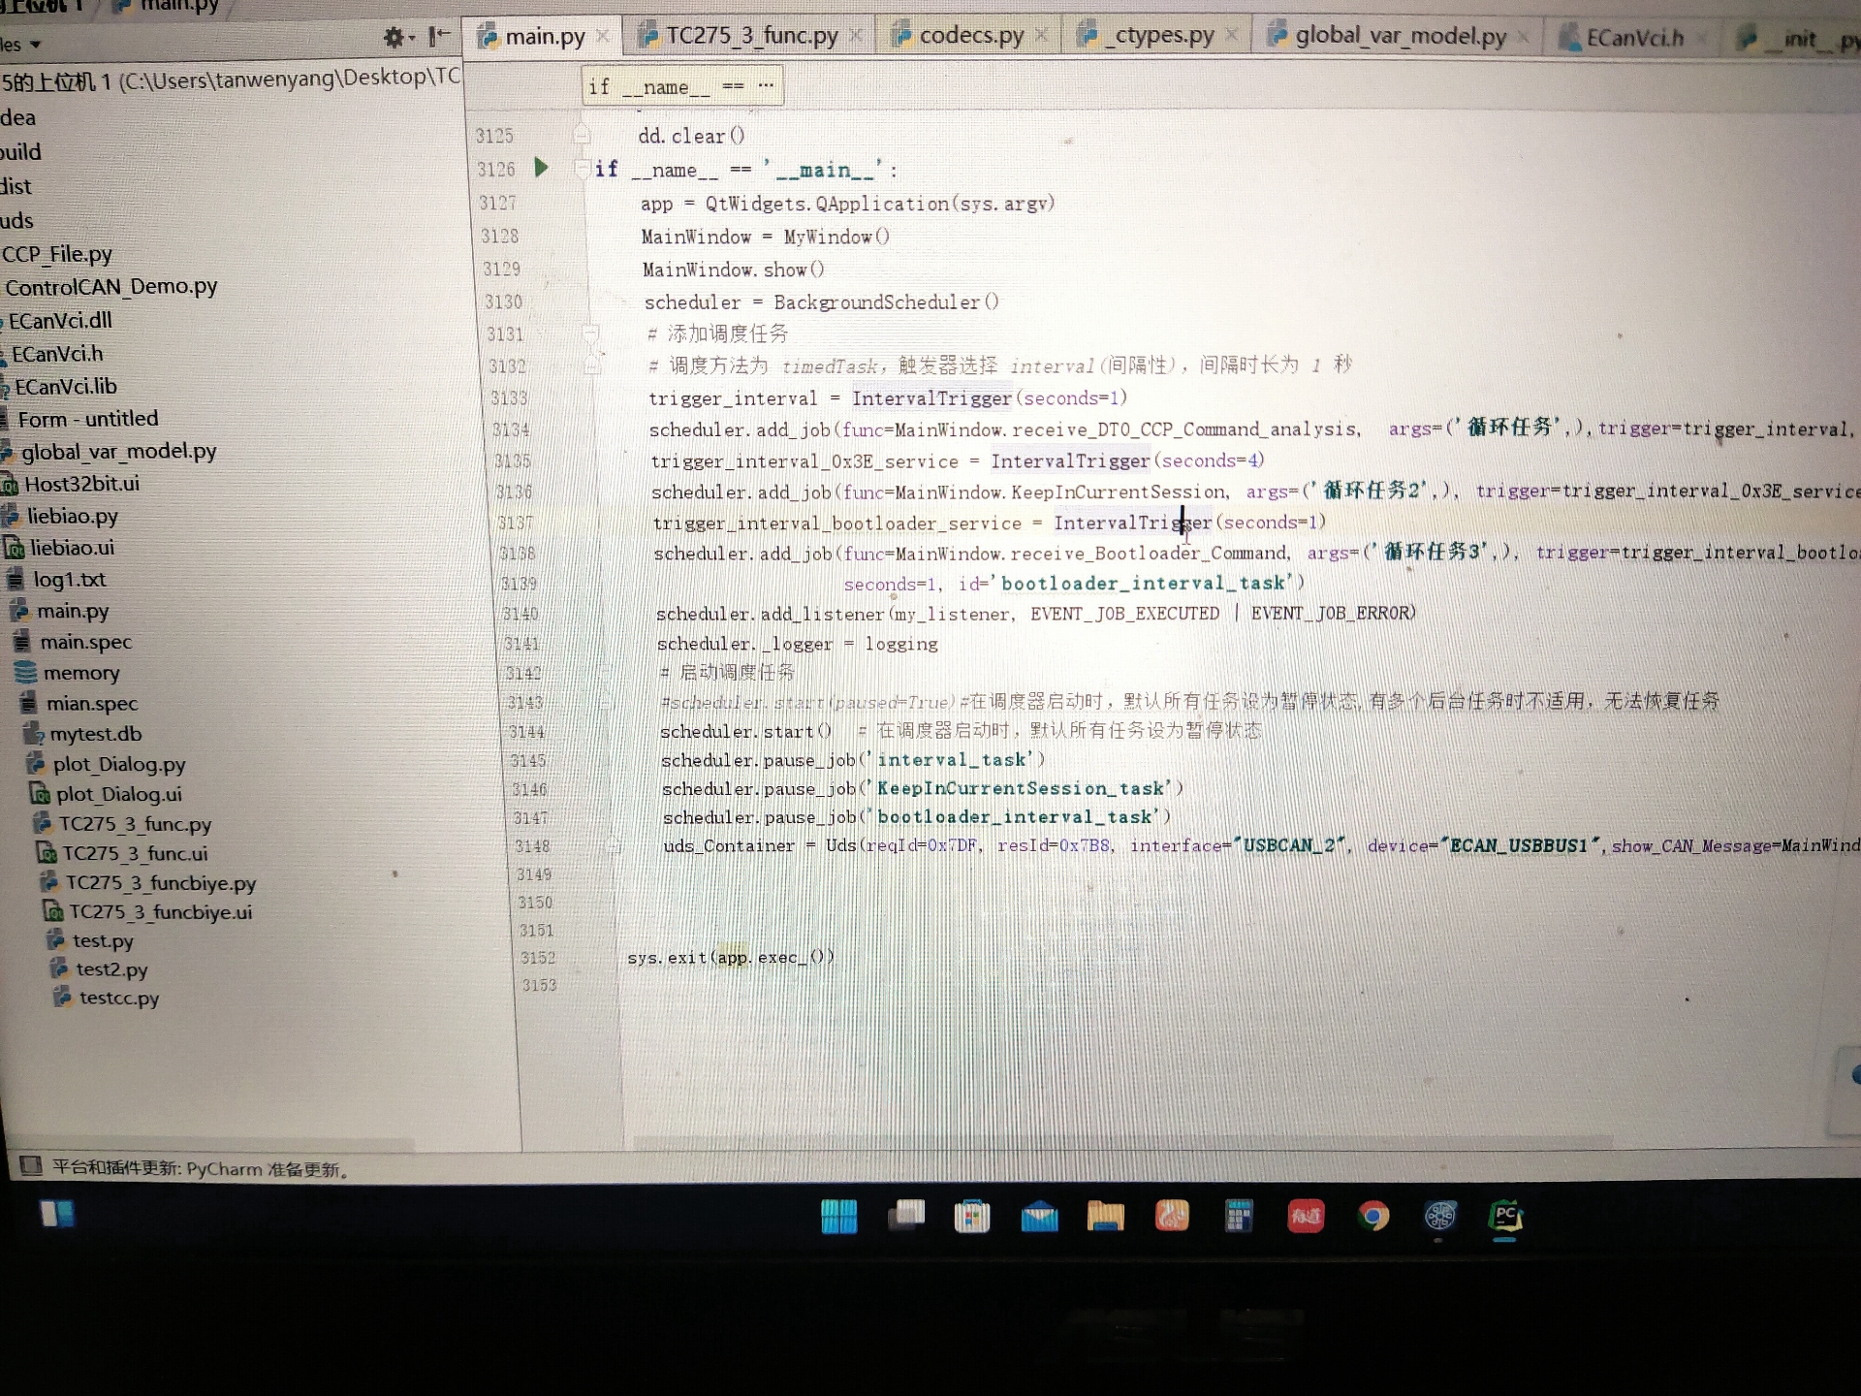The image size is (1861, 1396).
Task: Collapse the code fold at line 3126
Action: pyautogui.click(x=582, y=169)
